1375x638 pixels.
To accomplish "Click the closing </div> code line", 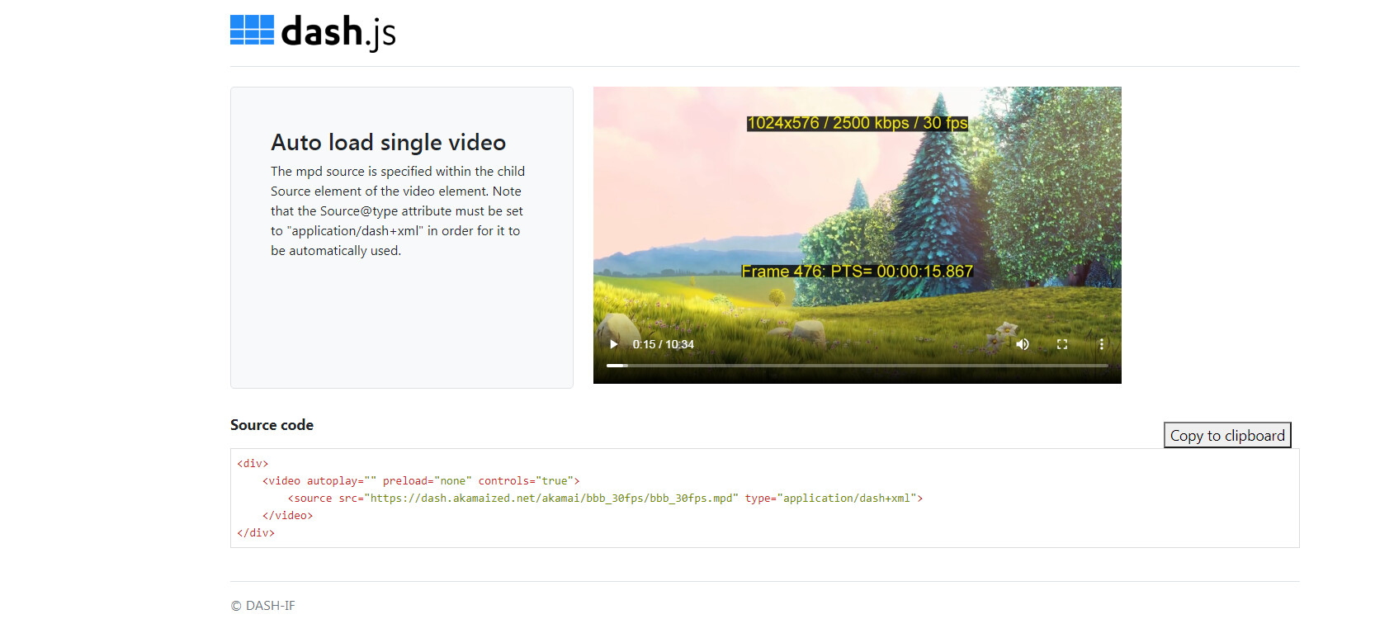I will tap(256, 533).
